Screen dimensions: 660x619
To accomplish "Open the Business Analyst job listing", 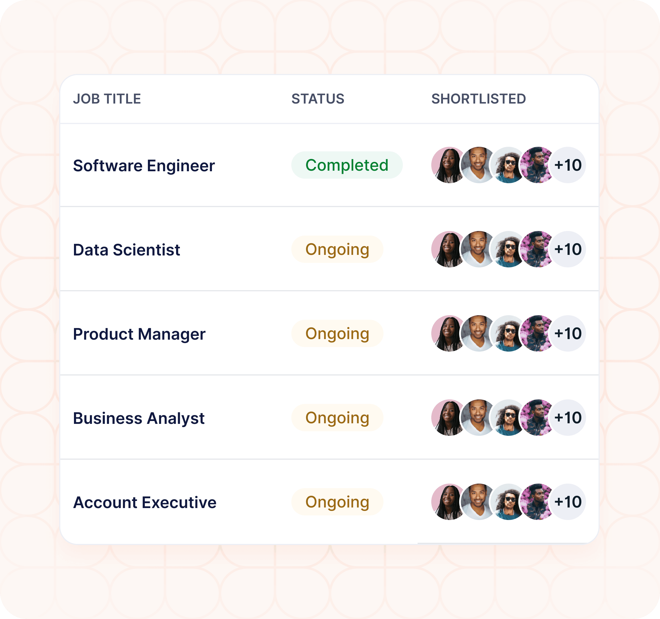I will 329,418.
